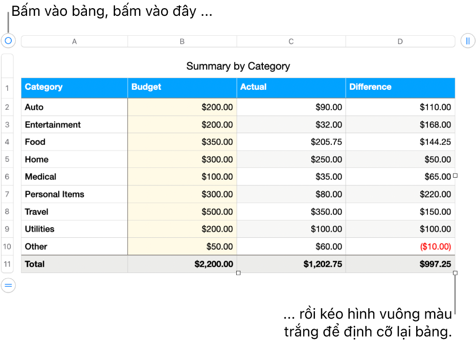476x345 pixels.
Task: Select column C header
Action: (x=291, y=41)
